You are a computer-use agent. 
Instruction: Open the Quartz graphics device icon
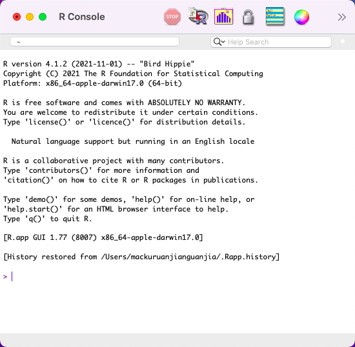point(223,16)
